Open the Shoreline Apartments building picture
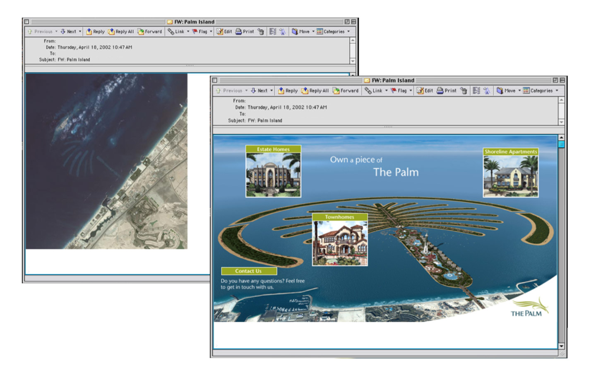This screenshot has width=596, height=372. point(511,176)
